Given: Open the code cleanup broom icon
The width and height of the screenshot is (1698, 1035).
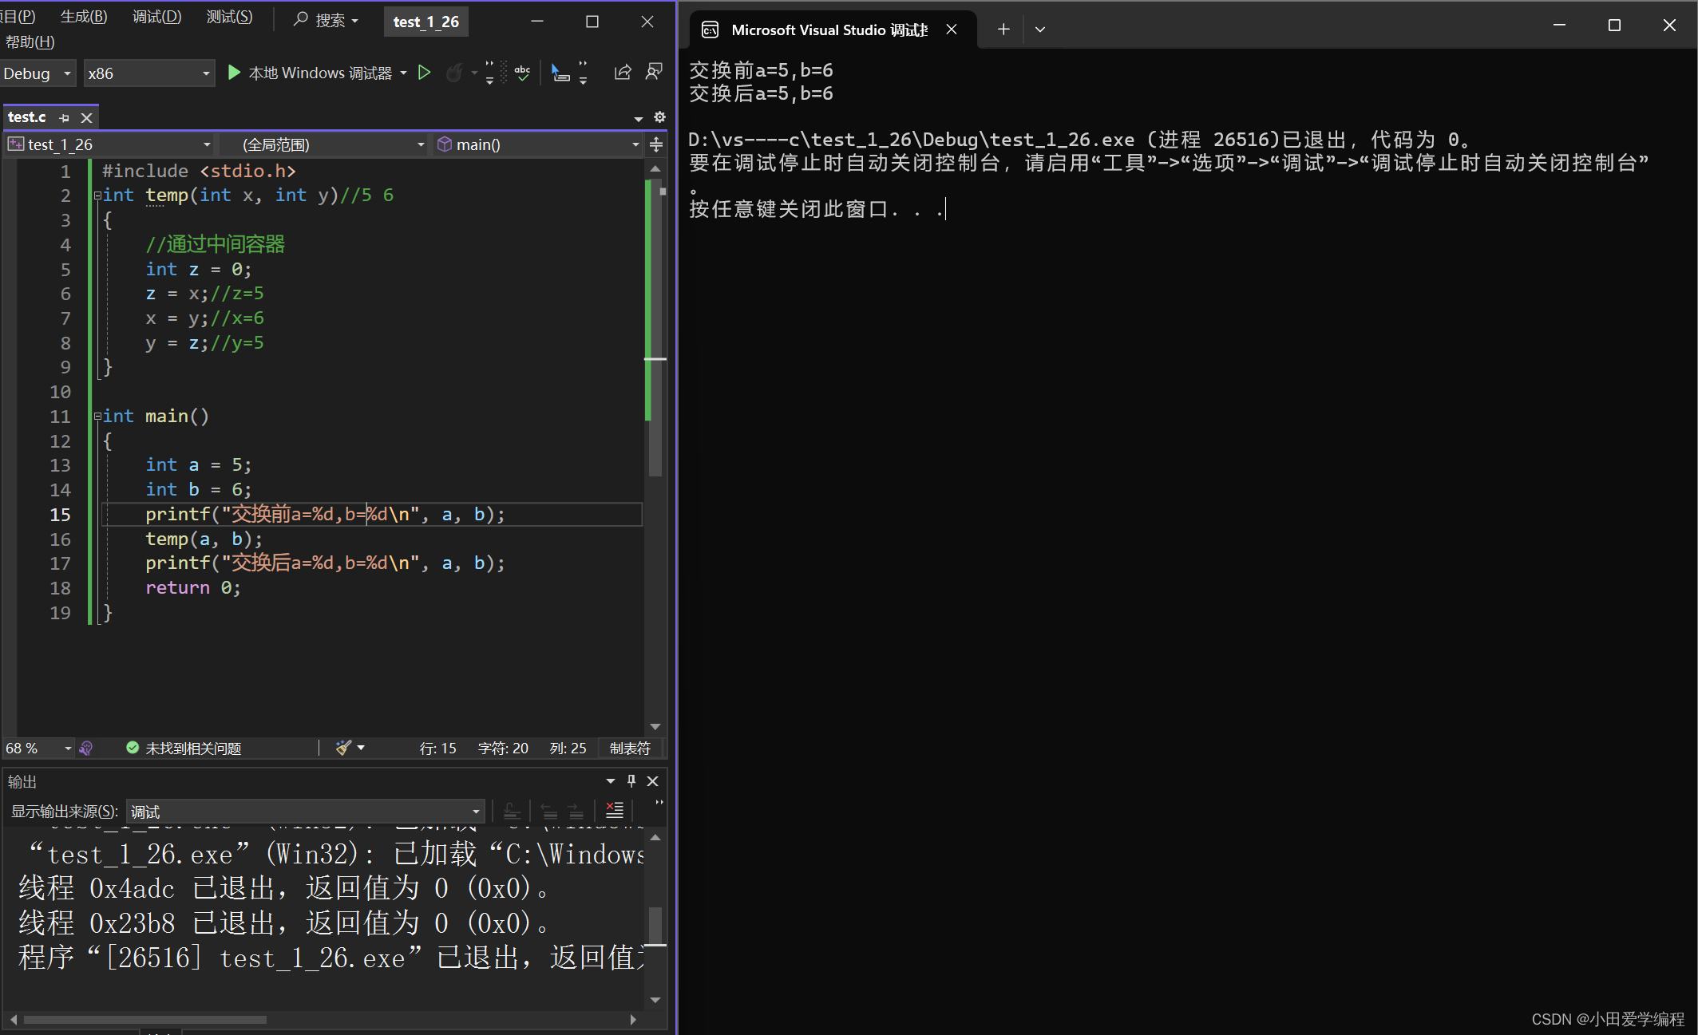Looking at the screenshot, I should pyautogui.click(x=343, y=748).
